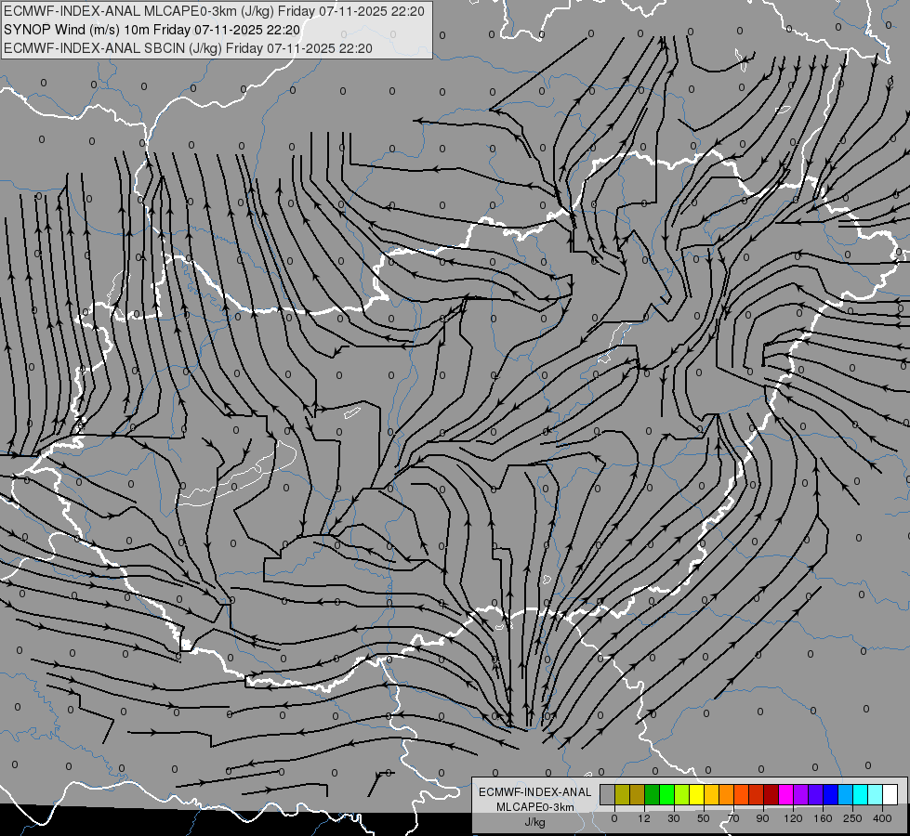This screenshot has height=836, width=910.
Task: Click the legend label MLCAPE0-3km
Action: click(x=535, y=807)
